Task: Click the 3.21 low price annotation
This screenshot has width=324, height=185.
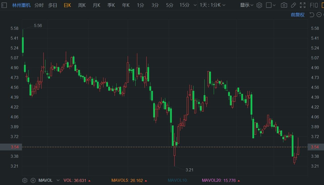Action: (190, 170)
